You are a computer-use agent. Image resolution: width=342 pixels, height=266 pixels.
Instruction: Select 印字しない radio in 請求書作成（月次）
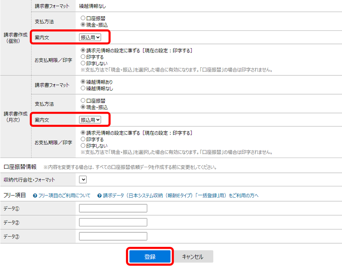tap(83, 146)
